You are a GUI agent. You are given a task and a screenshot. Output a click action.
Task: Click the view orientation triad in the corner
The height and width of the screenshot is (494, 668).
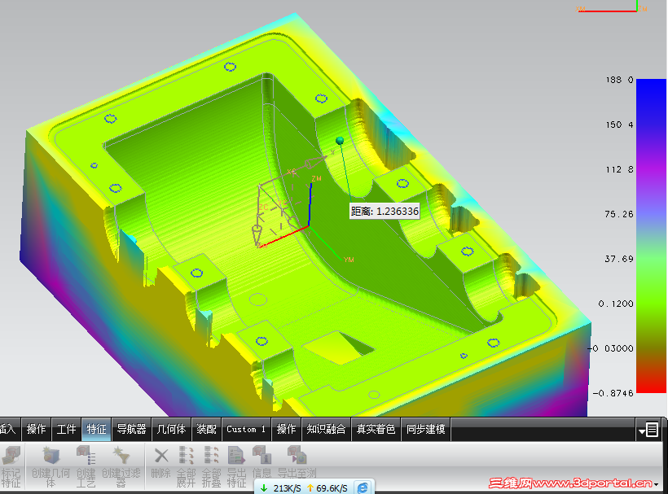click(x=612, y=7)
